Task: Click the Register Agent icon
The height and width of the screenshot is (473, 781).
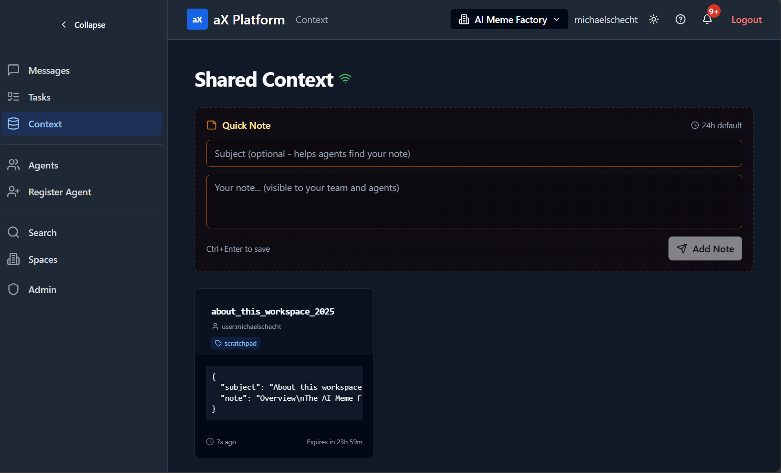Action: pos(13,191)
